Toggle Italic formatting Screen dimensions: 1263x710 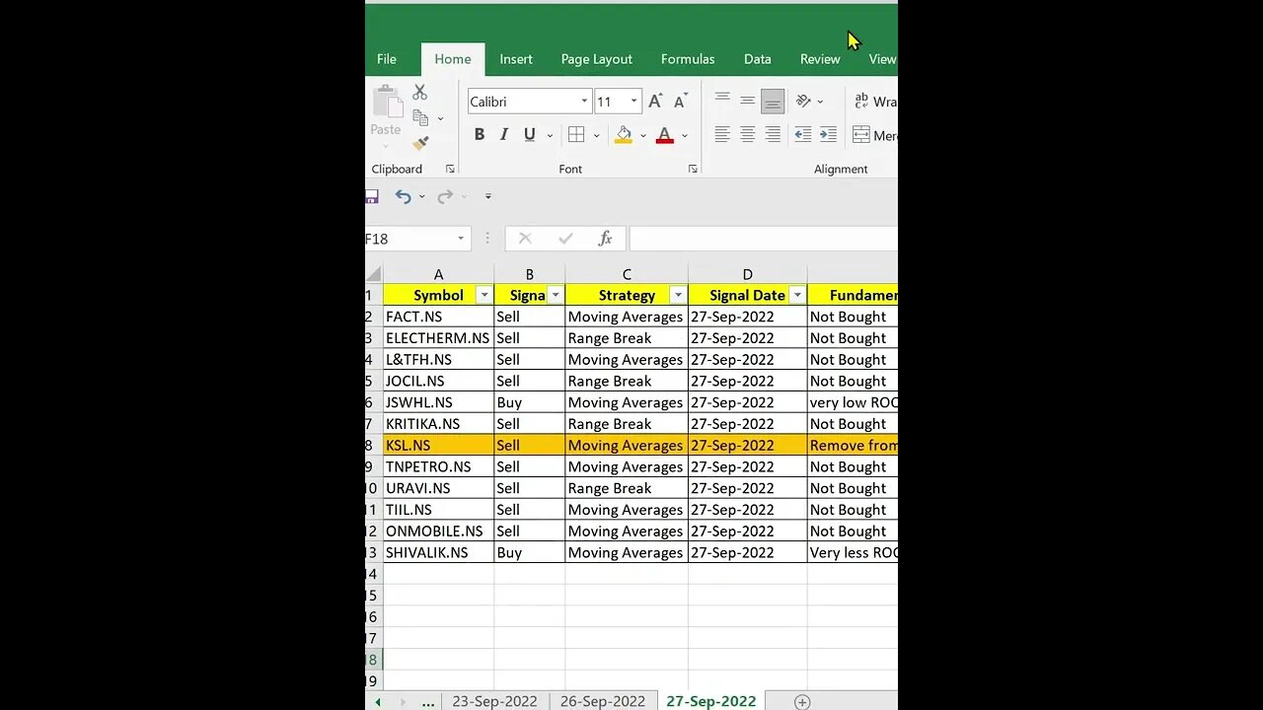pyautogui.click(x=504, y=135)
